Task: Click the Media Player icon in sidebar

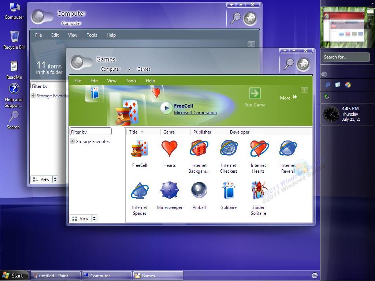Action: pyautogui.click(x=348, y=85)
